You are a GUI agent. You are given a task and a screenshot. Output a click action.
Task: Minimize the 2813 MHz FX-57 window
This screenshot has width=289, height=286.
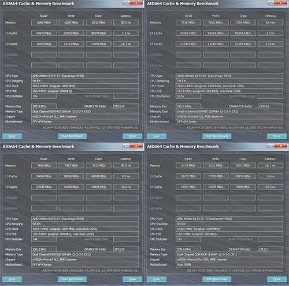tap(126, 3)
